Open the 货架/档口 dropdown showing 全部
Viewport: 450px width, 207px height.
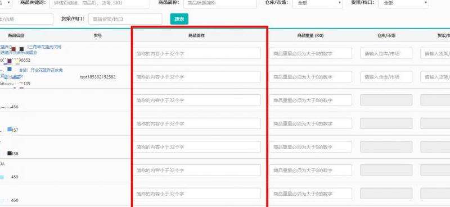point(403,3)
